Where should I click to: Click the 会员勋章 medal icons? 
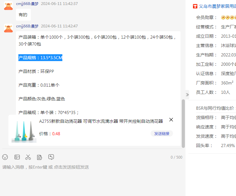(228, 17)
